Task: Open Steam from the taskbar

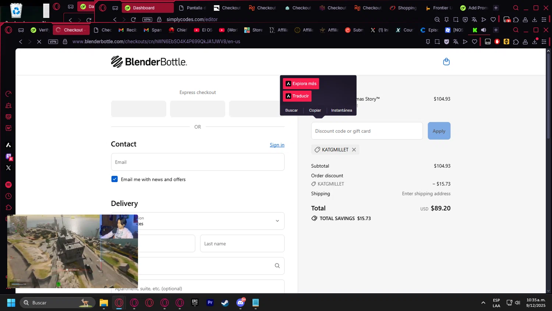Action: tap(225, 303)
